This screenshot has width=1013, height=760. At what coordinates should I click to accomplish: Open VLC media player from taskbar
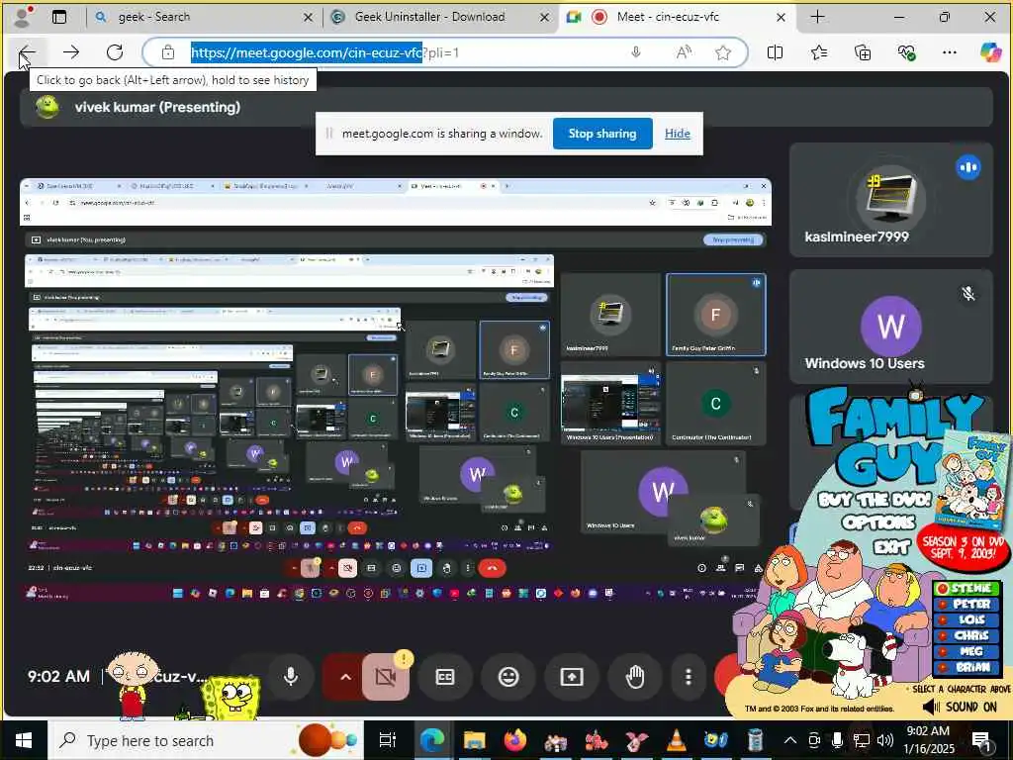pyautogui.click(x=676, y=740)
